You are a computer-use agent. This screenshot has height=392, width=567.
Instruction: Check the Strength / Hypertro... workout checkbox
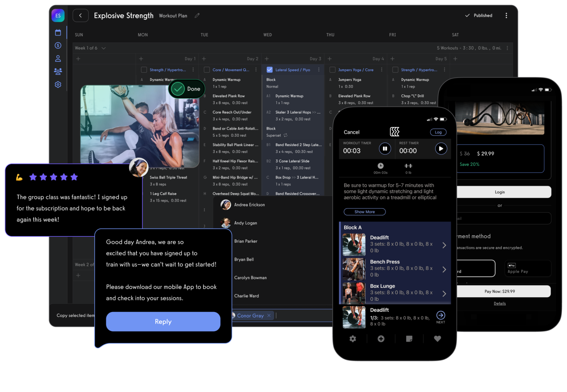[x=144, y=70]
